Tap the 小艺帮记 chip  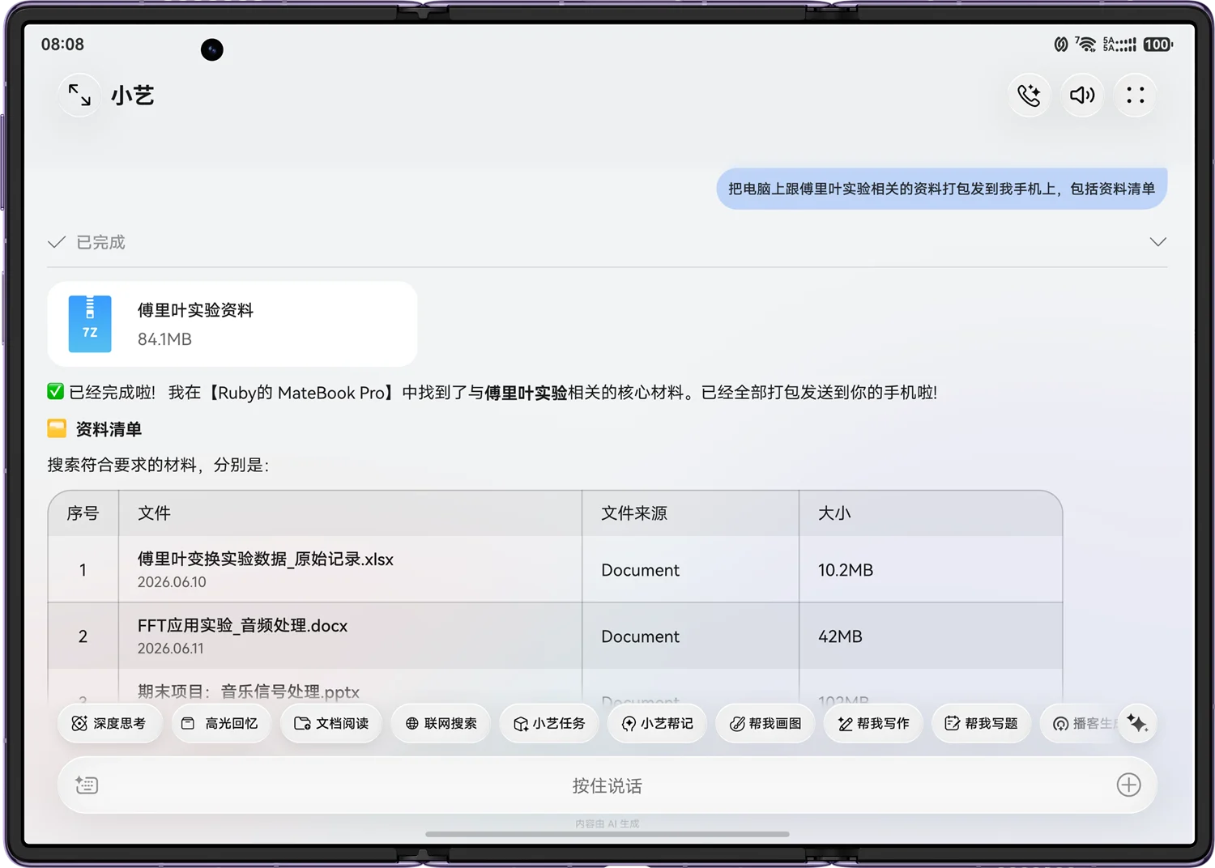click(657, 723)
